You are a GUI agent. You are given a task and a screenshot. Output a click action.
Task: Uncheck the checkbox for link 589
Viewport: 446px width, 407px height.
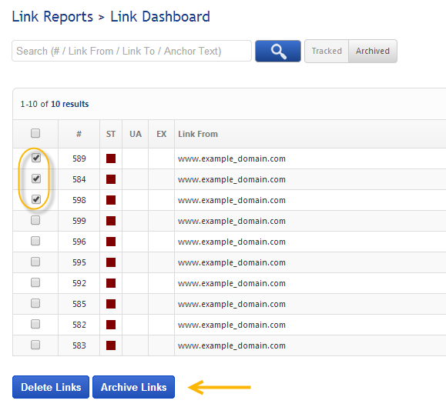coord(36,158)
